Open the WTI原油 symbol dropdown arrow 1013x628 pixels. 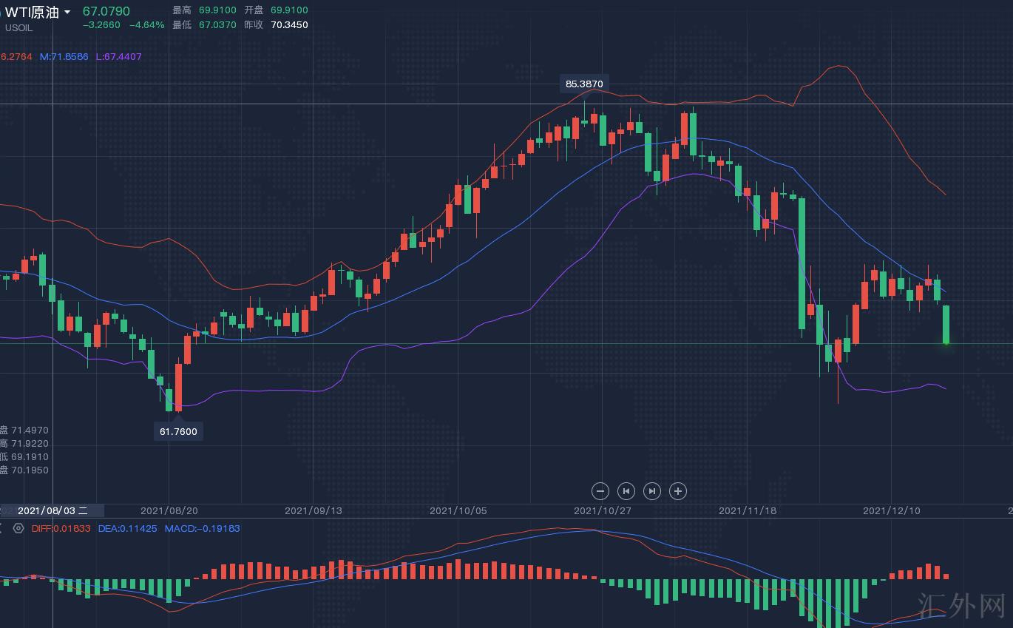point(67,13)
